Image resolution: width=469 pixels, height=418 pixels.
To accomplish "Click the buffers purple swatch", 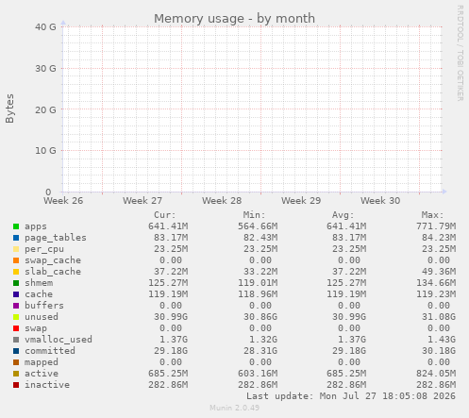I will pyautogui.click(x=16, y=306).
